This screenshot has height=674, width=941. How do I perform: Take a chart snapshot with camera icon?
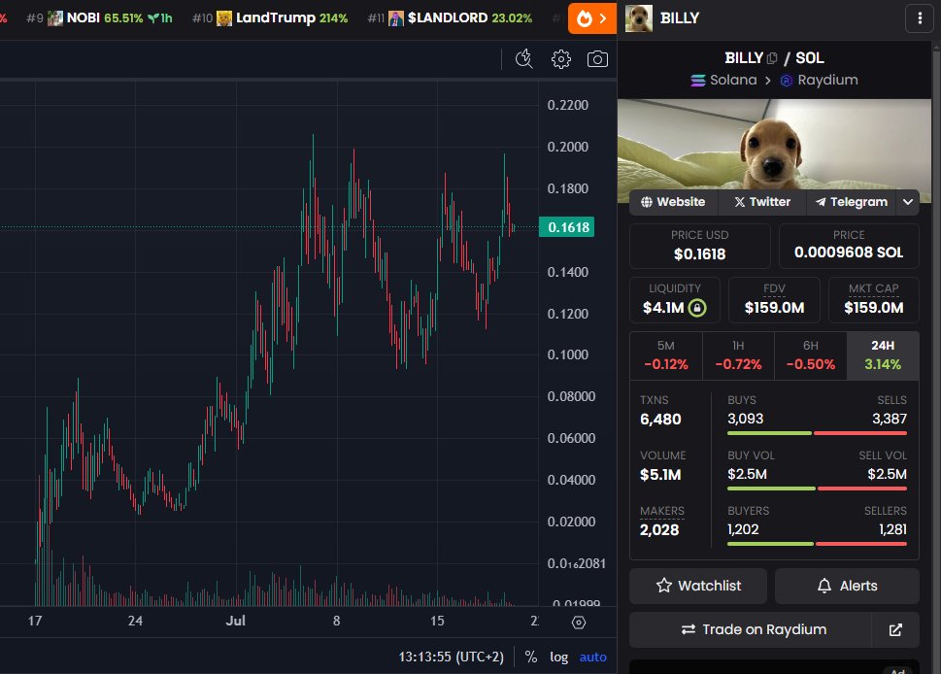tap(597, 59)
